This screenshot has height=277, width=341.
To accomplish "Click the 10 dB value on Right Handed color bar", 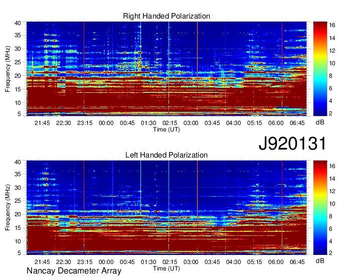I will pyautogui.click(x=332, y=63).
